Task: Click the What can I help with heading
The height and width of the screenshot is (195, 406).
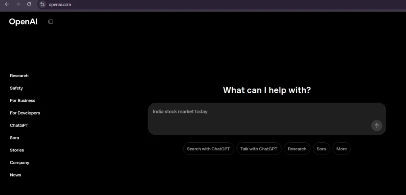Action: tap(267, 90)
